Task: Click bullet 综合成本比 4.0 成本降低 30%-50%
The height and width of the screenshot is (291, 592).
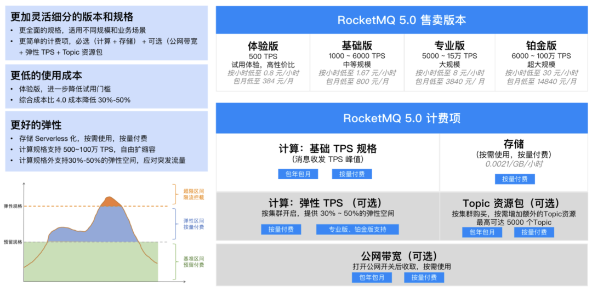Action: [x=75, y=100]
